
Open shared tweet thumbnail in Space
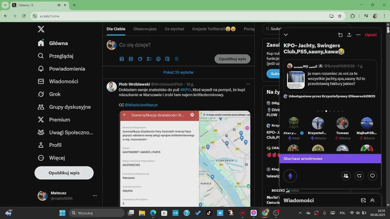pos(296,80)
